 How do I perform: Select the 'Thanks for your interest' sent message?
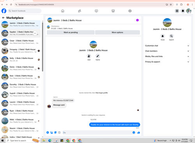(x=115, y=125)
